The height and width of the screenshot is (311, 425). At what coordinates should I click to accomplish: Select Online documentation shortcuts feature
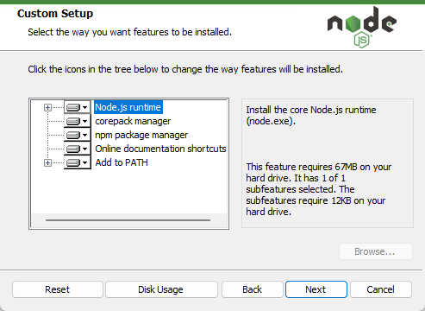(160, 149)
